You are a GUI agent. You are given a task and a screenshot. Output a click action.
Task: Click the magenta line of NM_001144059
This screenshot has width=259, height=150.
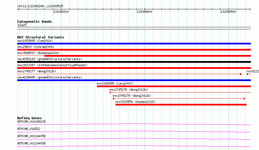(134, 146)
